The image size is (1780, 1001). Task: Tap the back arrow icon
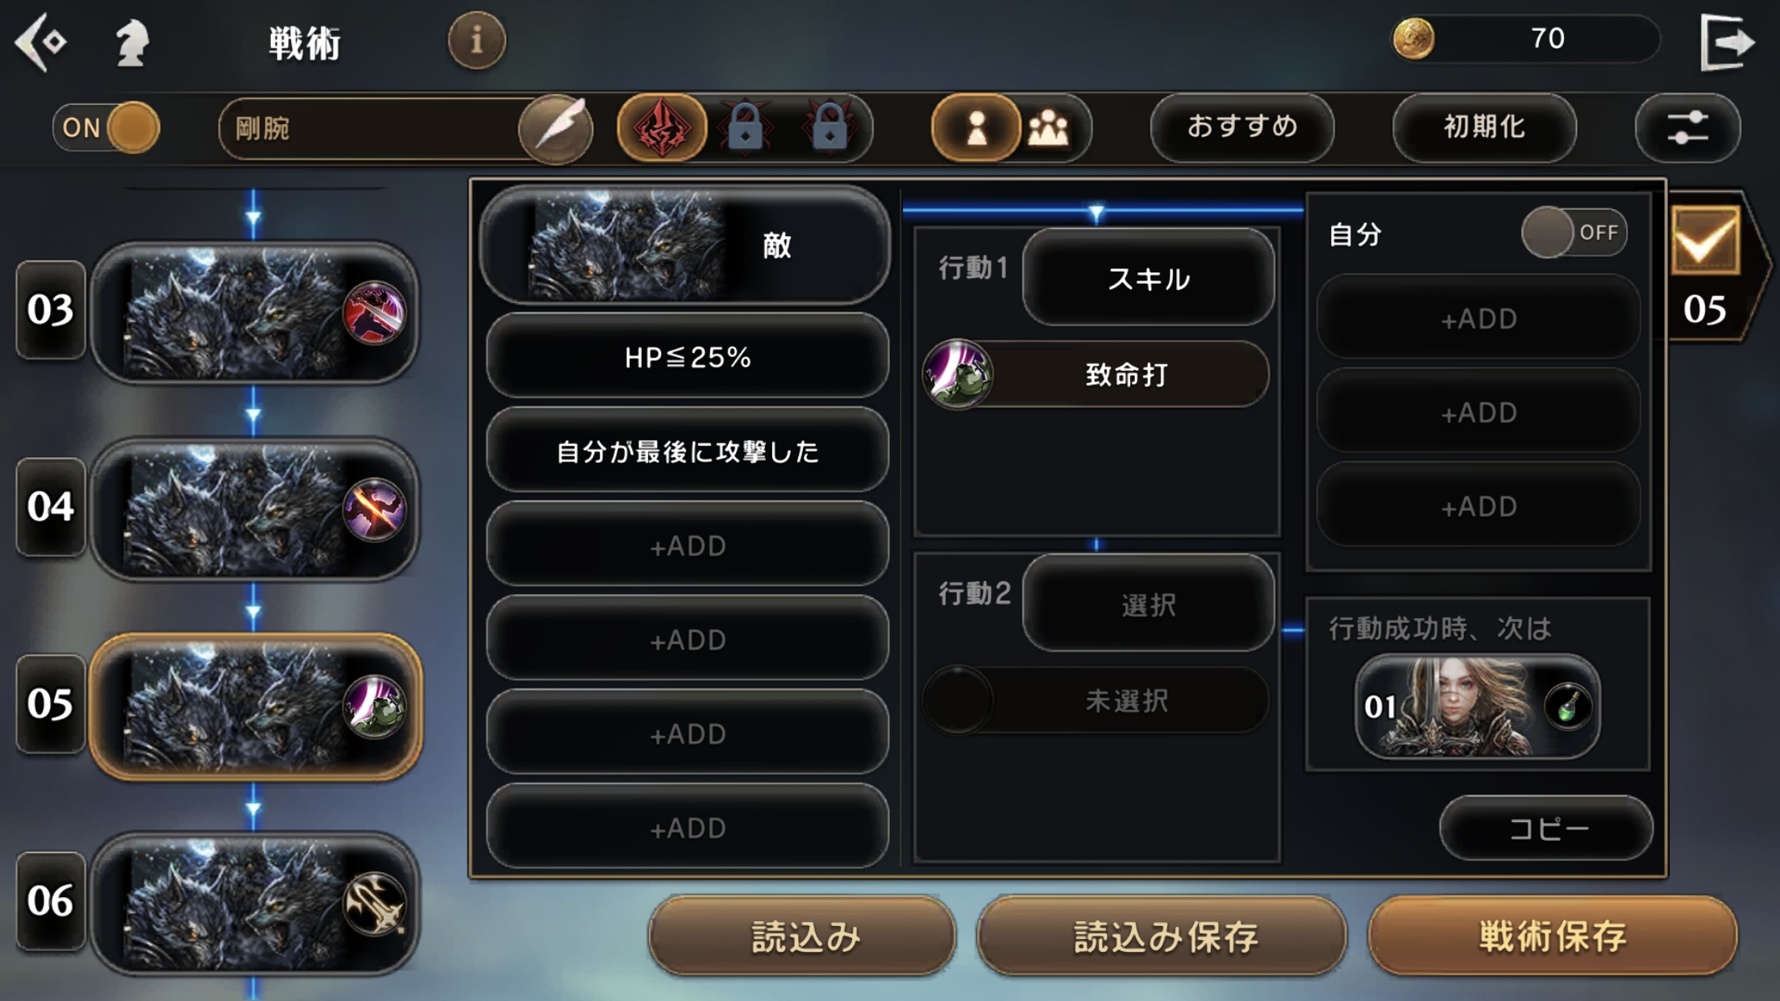coord(40,41)
